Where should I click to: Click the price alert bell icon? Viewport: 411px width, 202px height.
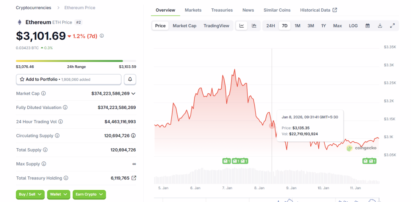pyautogui.click(x=130, y=79)
